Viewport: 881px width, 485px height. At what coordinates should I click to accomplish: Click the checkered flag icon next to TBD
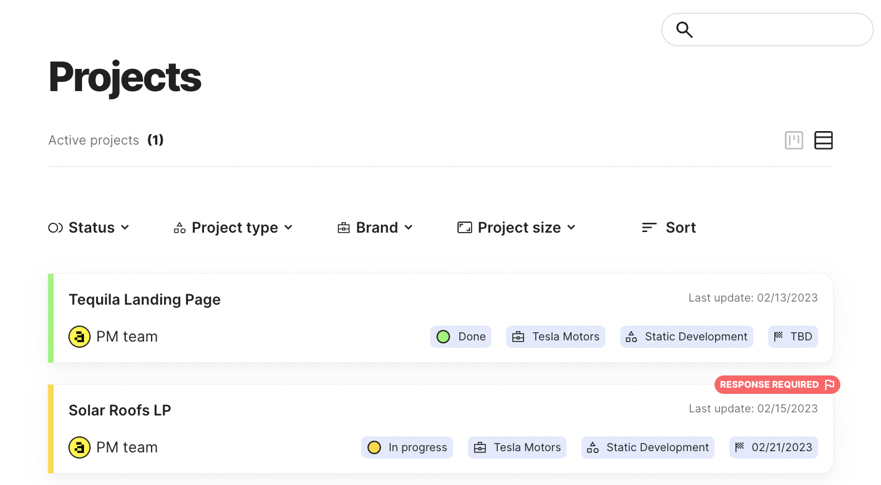click(779, 336)
